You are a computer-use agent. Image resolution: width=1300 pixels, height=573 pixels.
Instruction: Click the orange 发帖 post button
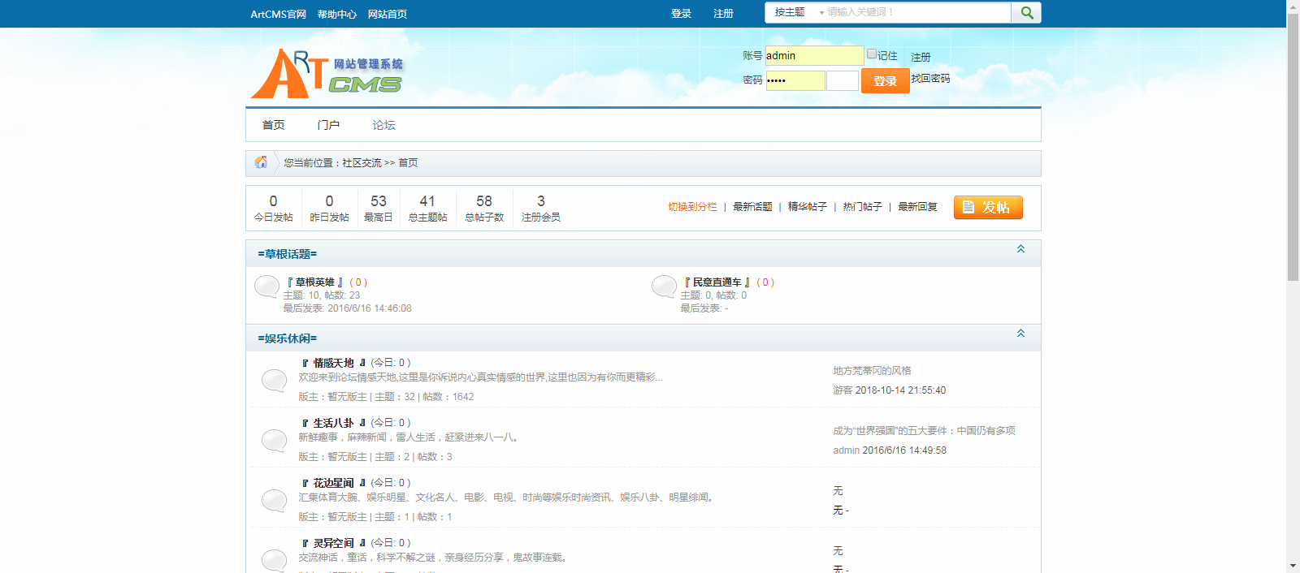tap(988, 208)
